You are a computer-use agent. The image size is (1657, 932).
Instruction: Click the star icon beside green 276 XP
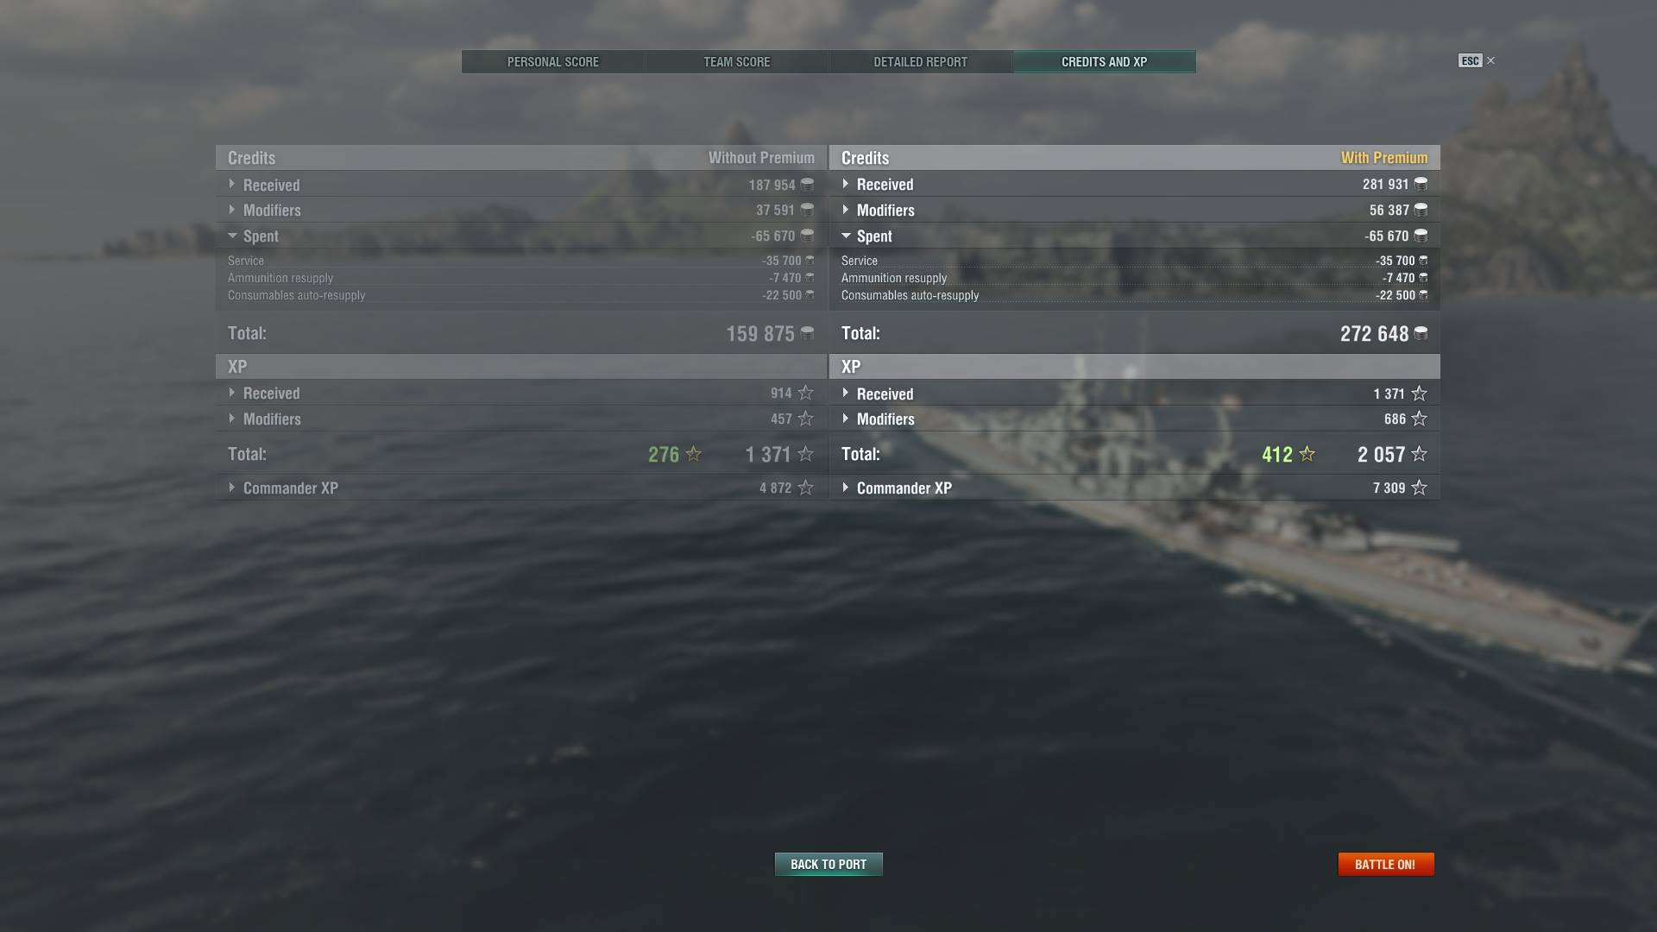tap(693, 454)
